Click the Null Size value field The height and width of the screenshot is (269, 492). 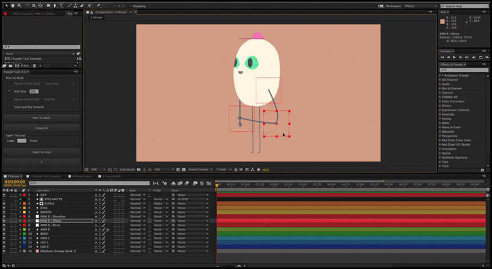34,92
